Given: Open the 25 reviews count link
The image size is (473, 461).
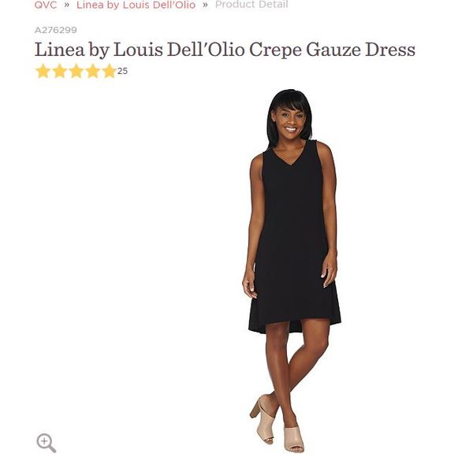Looking at the screenshot, I should pos(122,71).
